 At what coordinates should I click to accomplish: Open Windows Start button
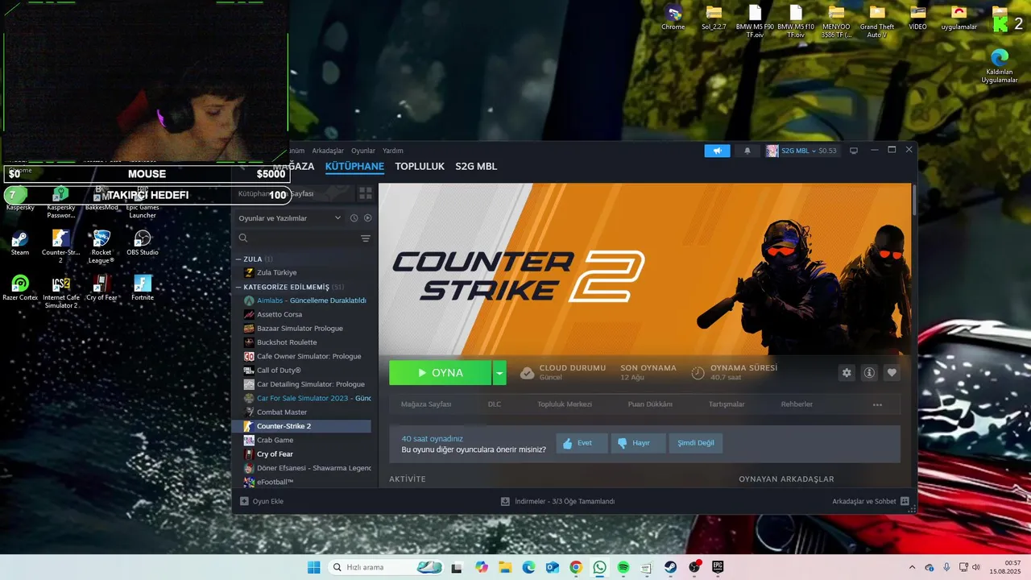(313, 567)
